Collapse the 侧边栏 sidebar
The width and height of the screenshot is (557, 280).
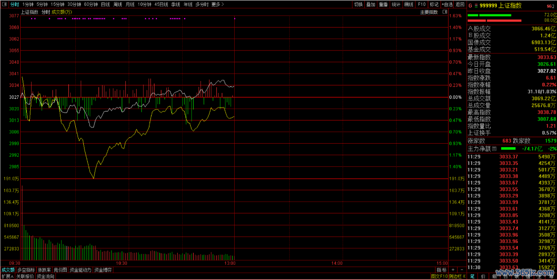point(457,277)
